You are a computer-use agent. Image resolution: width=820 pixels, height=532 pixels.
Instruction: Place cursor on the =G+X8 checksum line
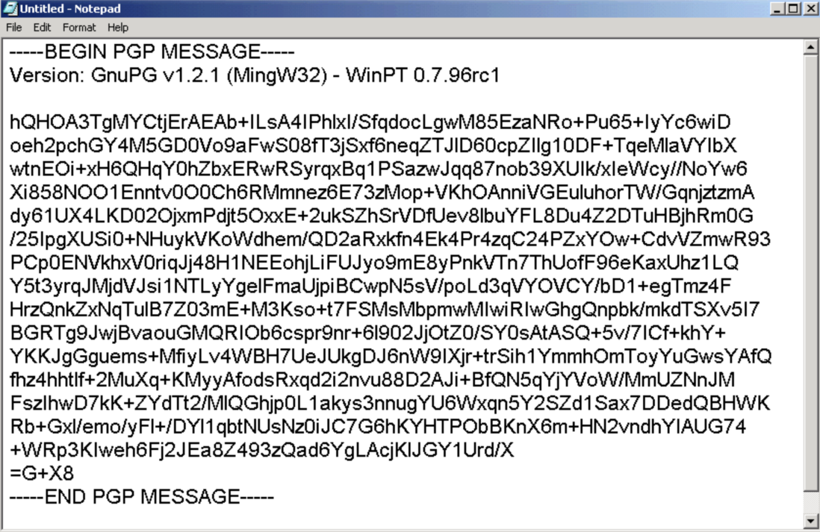point(42,473)
